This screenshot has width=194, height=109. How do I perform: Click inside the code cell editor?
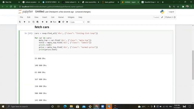tap(103, 42)
